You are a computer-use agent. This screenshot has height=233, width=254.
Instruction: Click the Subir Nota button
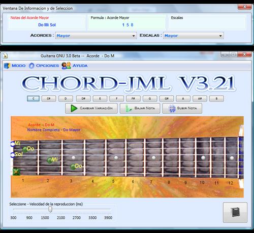coord(182,108)
